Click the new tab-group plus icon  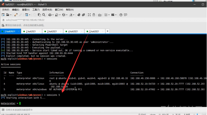tap(106, 15)
